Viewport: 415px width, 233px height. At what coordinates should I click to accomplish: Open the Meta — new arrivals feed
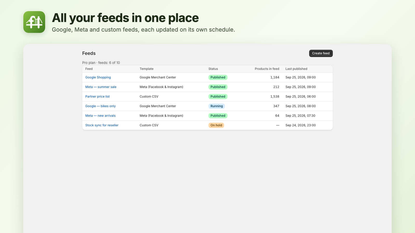(x=100, y=116)
